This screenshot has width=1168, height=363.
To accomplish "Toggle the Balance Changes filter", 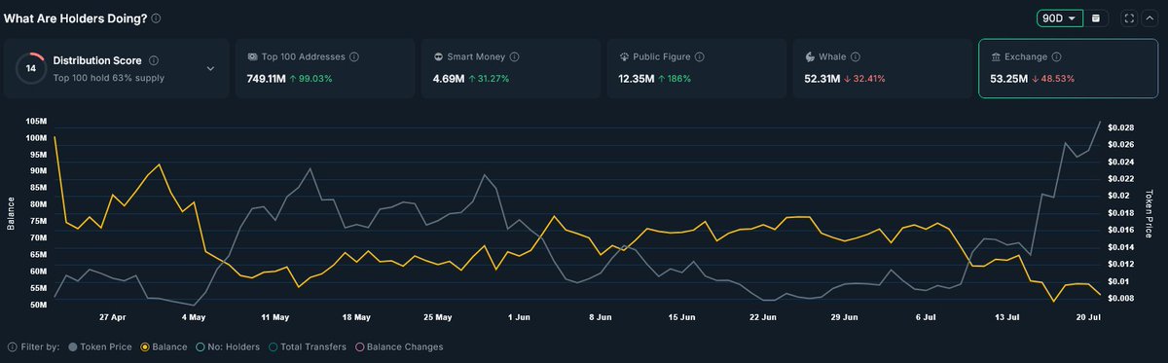I will tap(399, 346).
